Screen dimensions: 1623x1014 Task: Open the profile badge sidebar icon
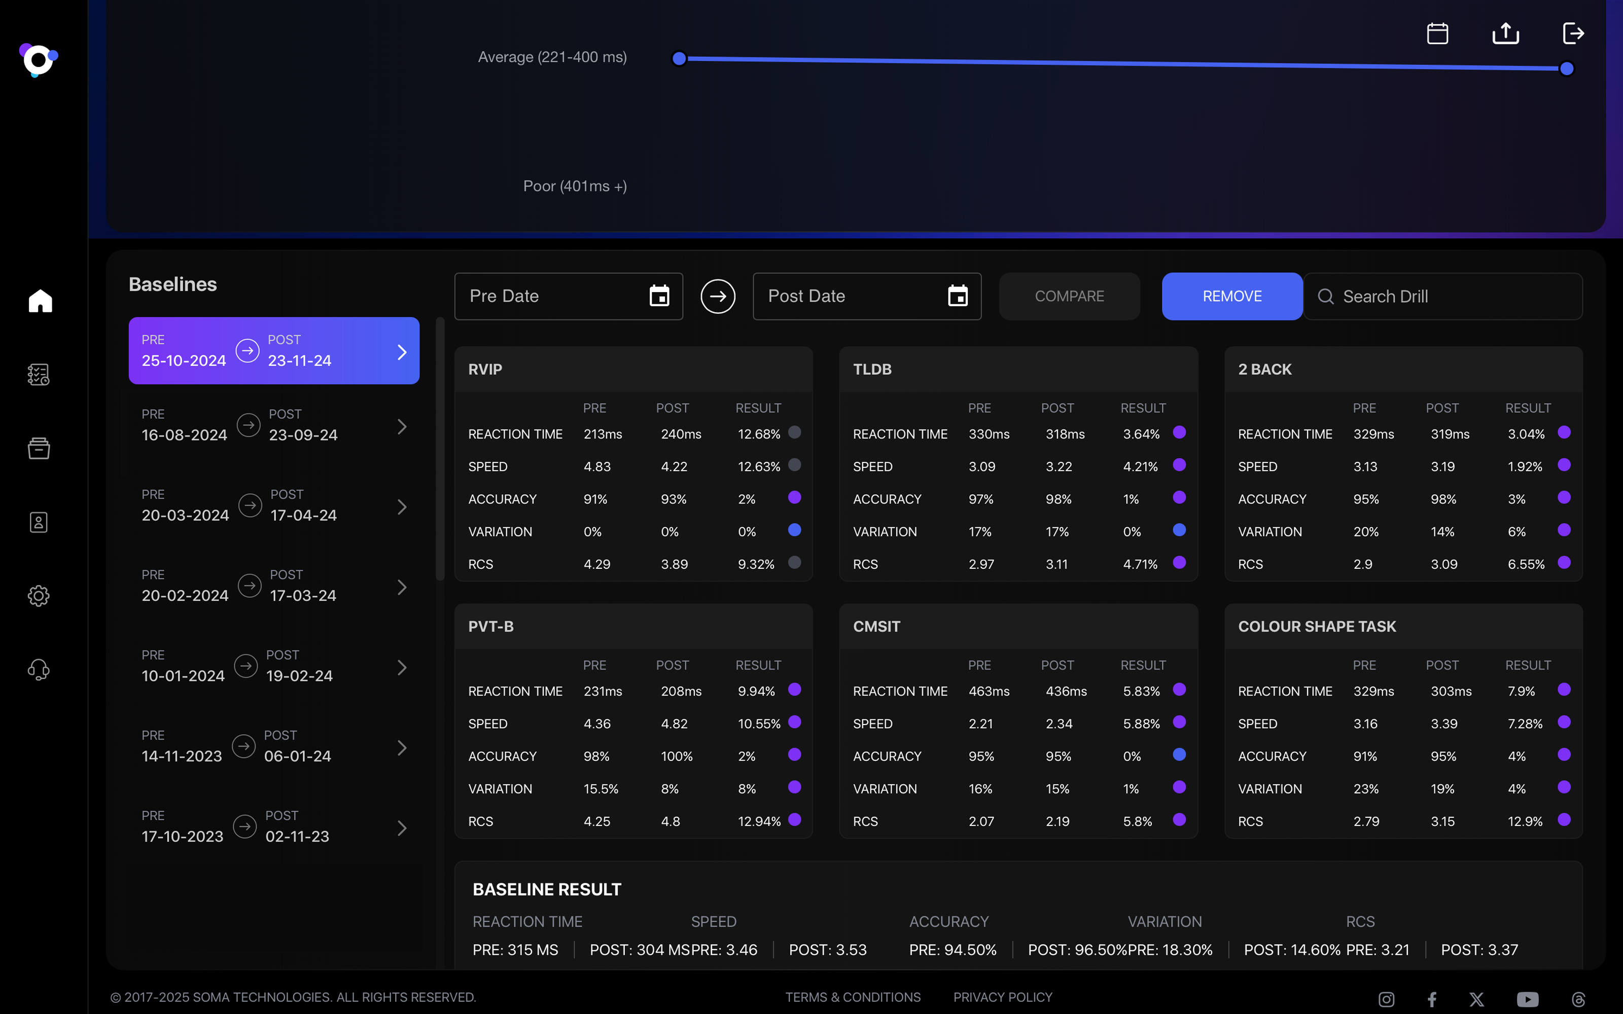click(39, 522)
